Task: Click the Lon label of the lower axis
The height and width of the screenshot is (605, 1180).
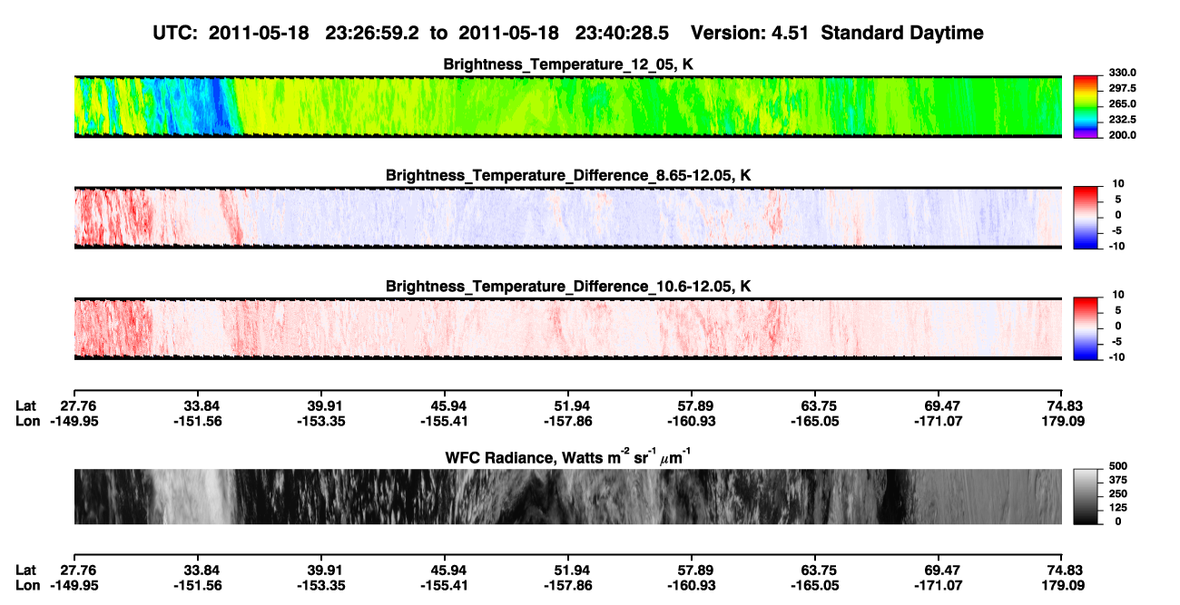Action: 27,585
